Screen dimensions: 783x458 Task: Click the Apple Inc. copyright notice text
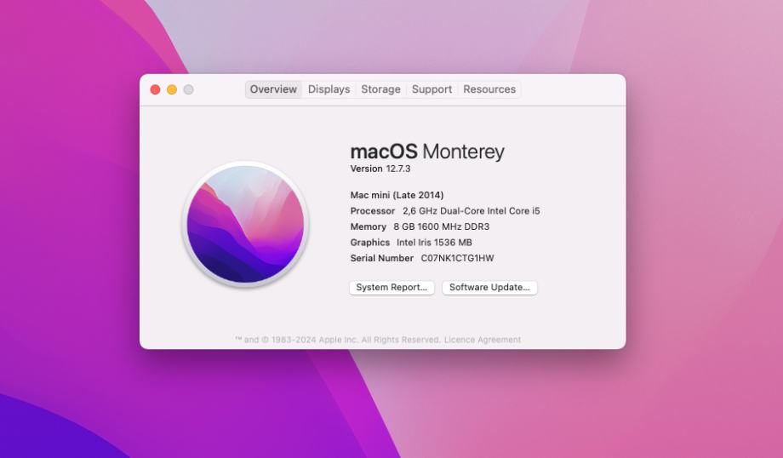point(338,340)
